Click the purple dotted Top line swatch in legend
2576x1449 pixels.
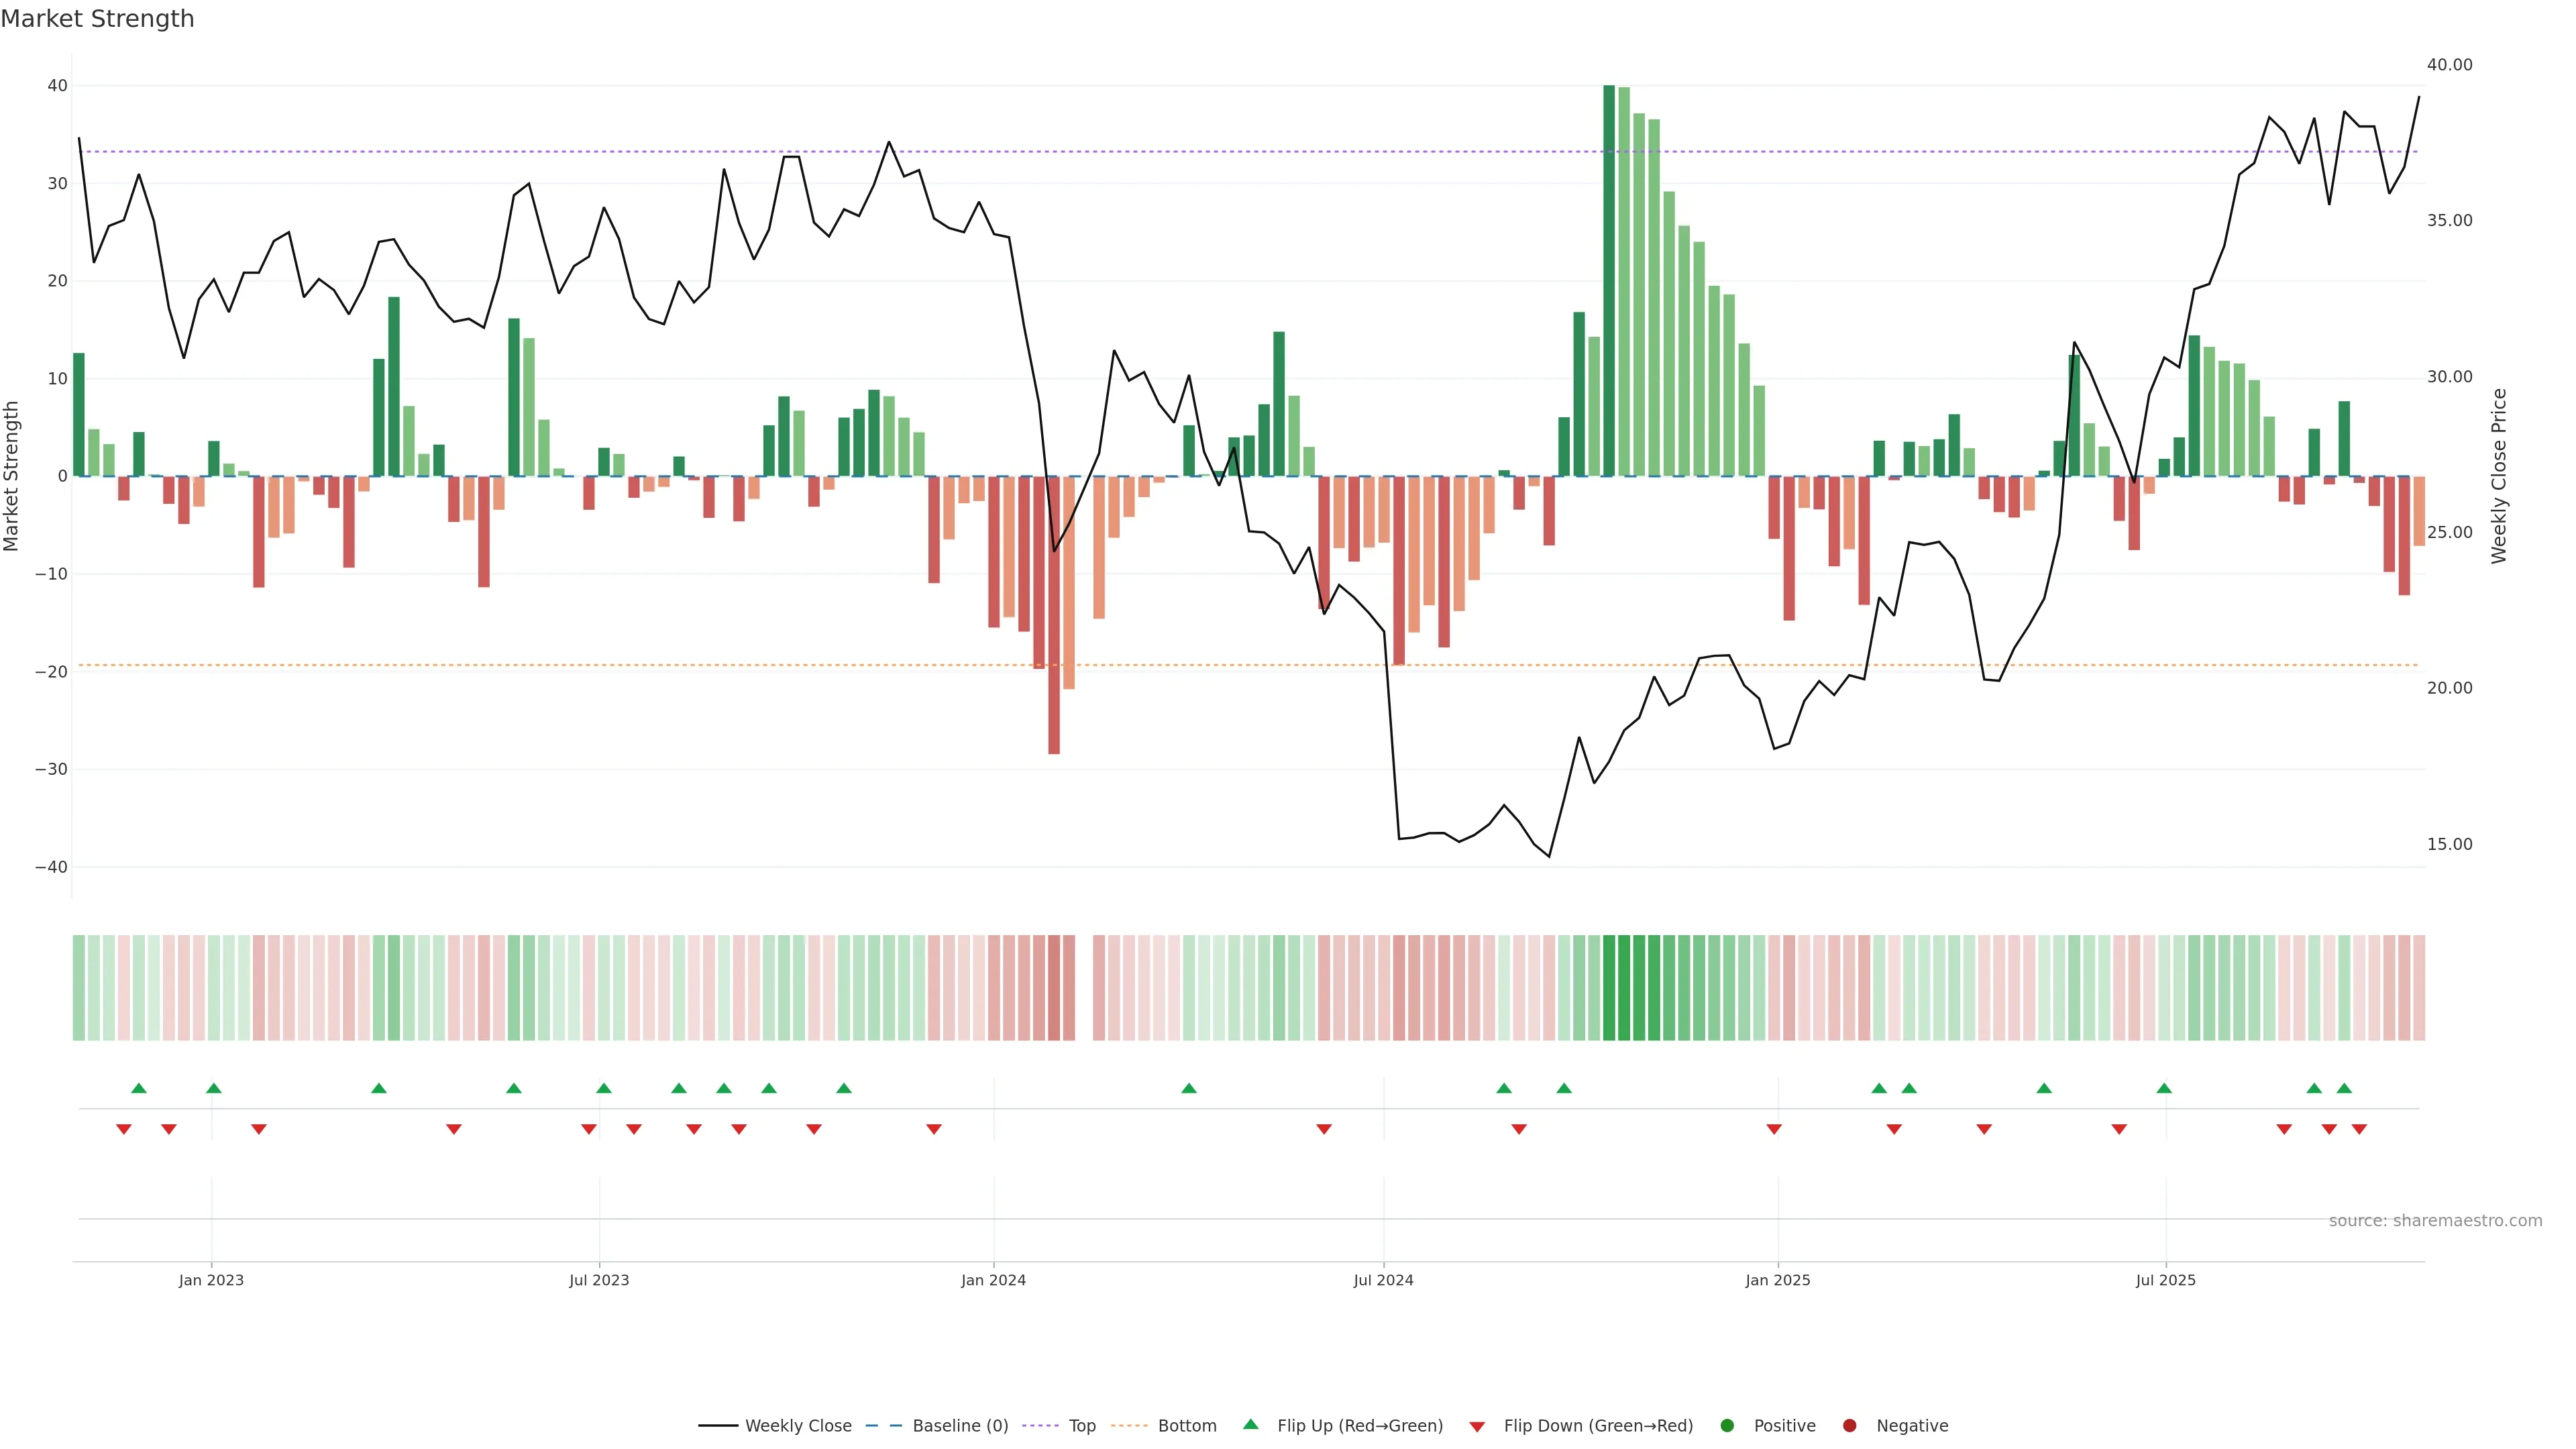(x=1040, y=1426)
